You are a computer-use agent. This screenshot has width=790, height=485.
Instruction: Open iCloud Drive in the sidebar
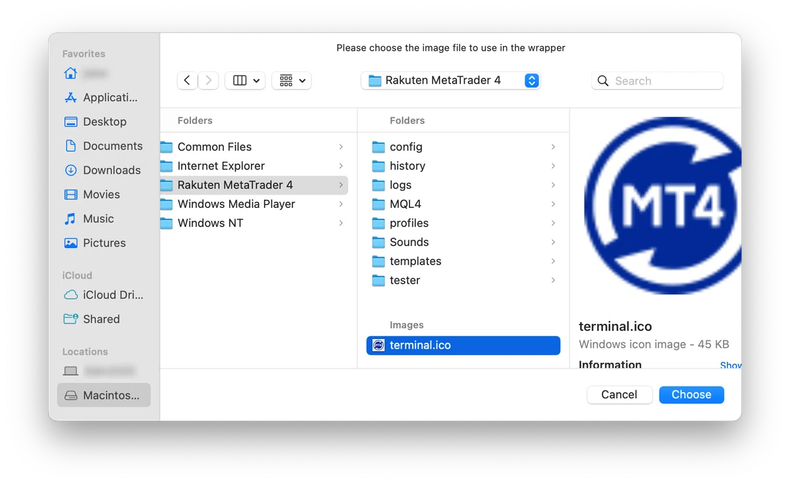click(103, 295)
